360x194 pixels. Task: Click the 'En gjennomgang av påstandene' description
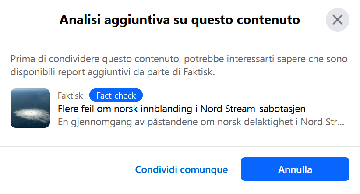pos(201,122)
